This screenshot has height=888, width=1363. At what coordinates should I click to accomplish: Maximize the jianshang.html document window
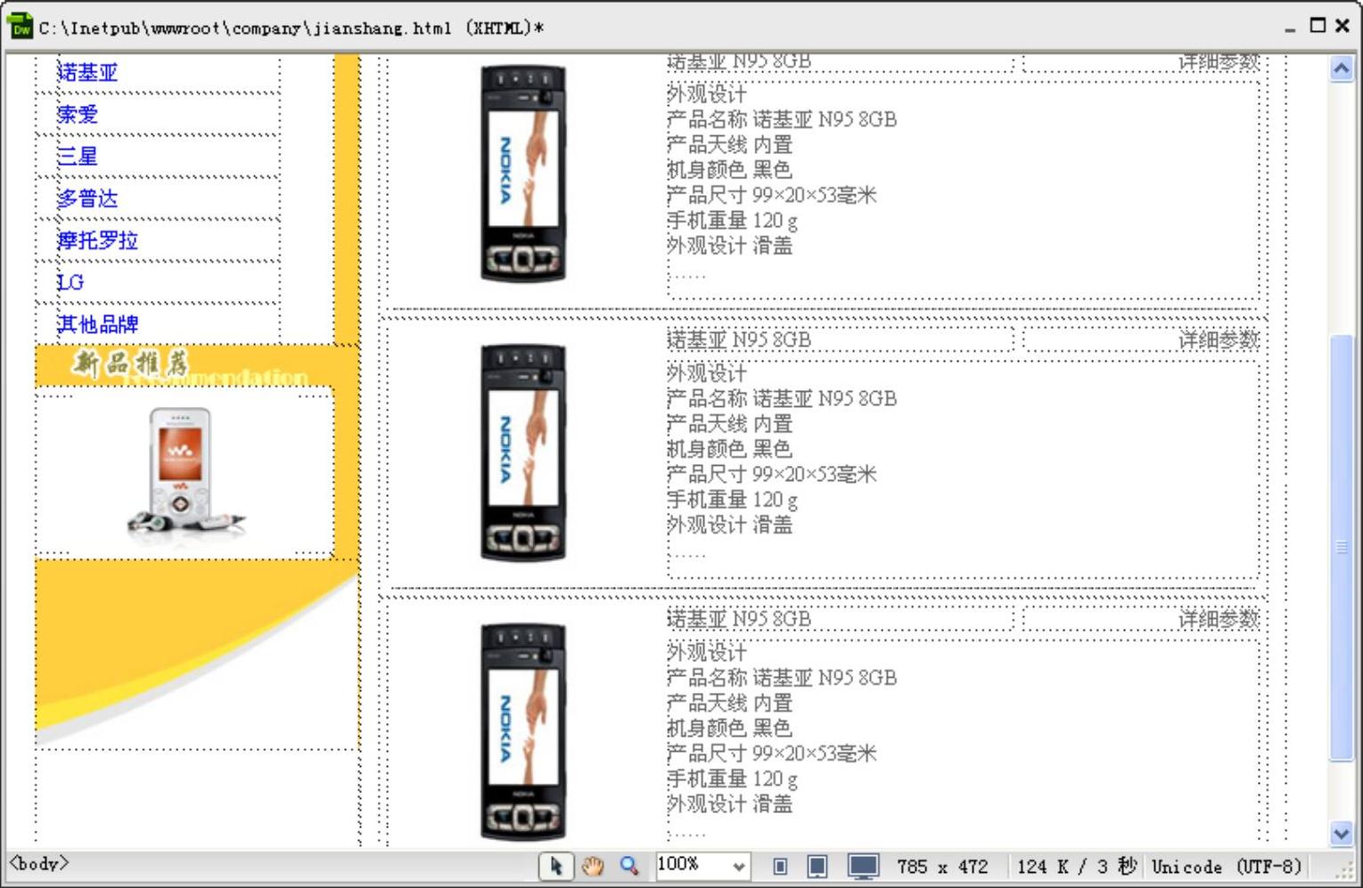1317,25
